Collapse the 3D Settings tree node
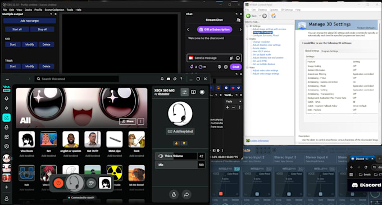The image size is (382, 205). coord(247,26)
